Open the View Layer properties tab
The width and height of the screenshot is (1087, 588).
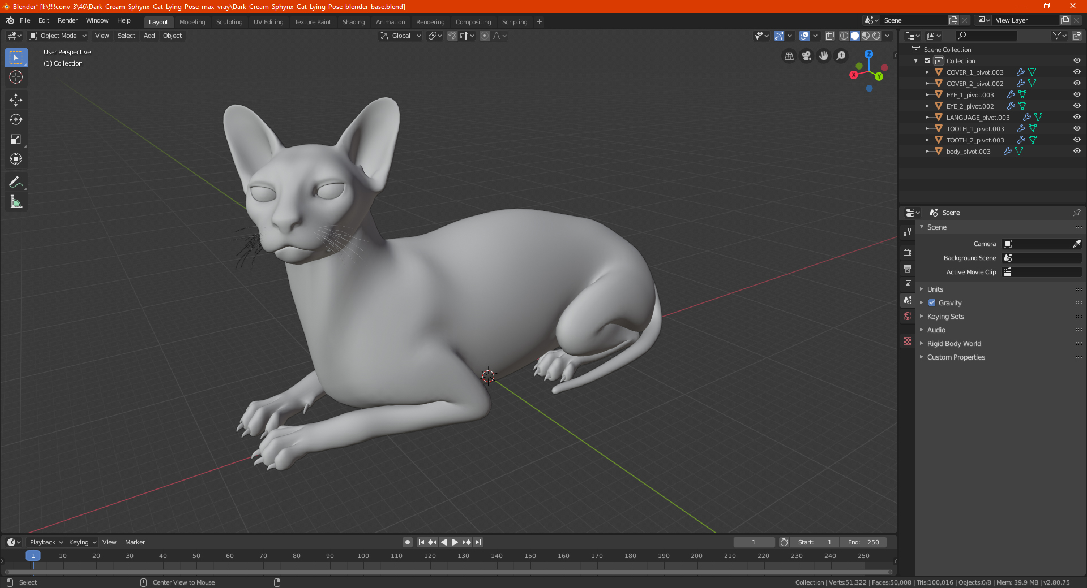[908, 284]
